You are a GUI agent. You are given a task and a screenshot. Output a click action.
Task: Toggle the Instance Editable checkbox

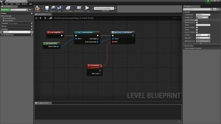[197, 20]
